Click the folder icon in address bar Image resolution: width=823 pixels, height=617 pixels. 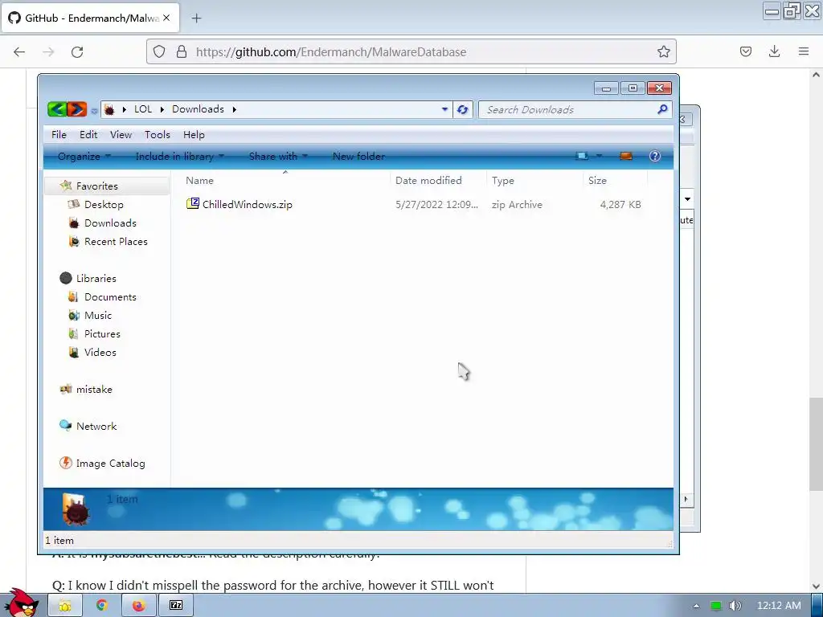pyautogui.click(x=109, y=109)
